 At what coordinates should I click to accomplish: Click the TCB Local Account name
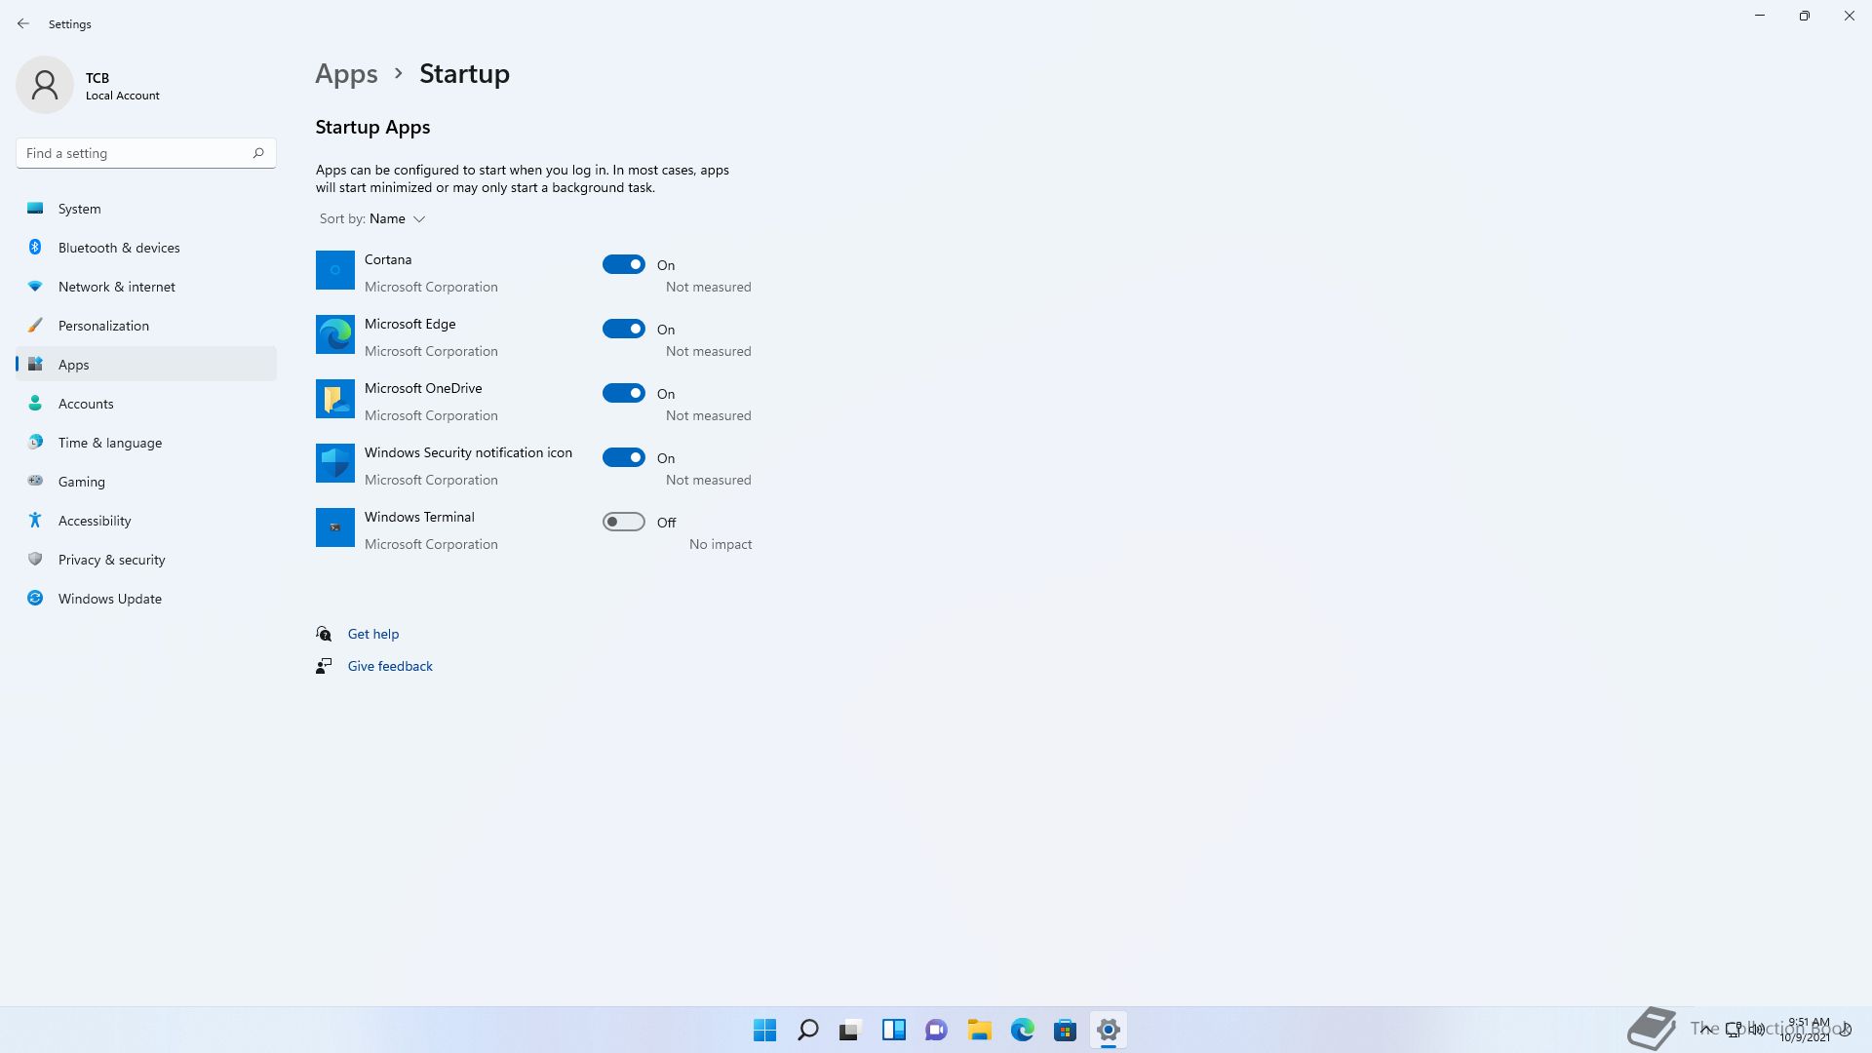coord(122,86)
